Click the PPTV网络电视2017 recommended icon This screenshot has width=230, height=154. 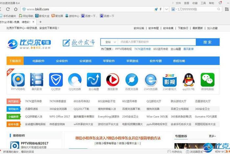click(15, 145)
